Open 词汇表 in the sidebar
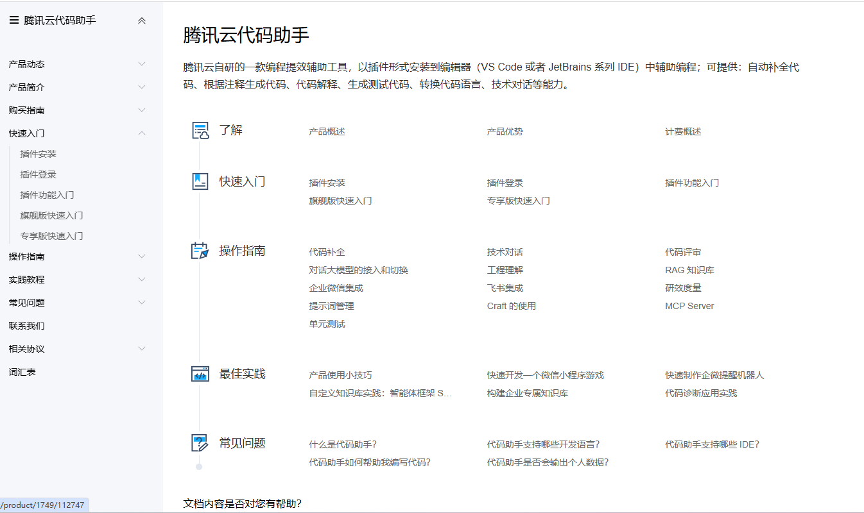Image resolution: width=864 pixels, height=513 pixels. (x=22, y=372)
